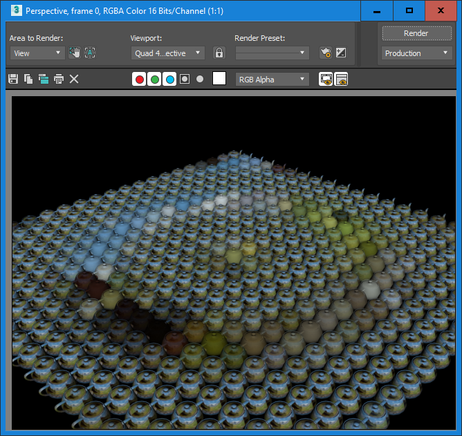Toggle UI overlay display icon
This screenshot has width=462, height=436.
pos(326,79)
